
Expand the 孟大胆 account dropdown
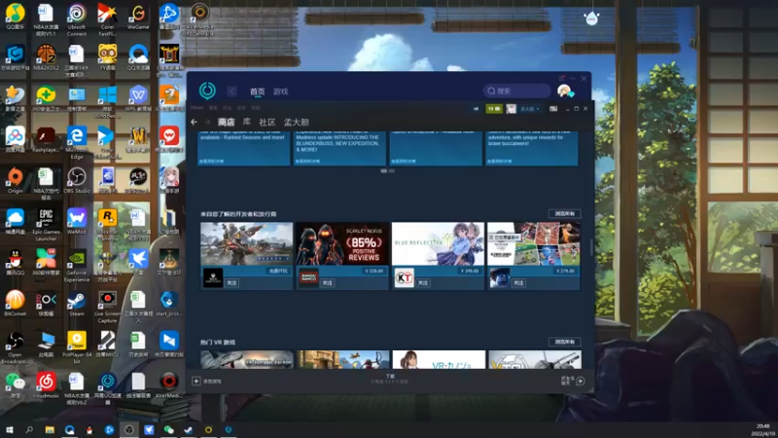[x=529, y=109]
